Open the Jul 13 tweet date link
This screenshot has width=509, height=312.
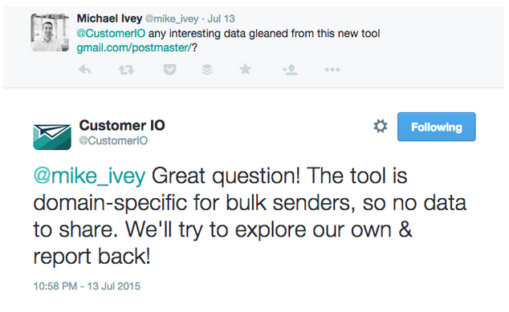pos(221,18)
